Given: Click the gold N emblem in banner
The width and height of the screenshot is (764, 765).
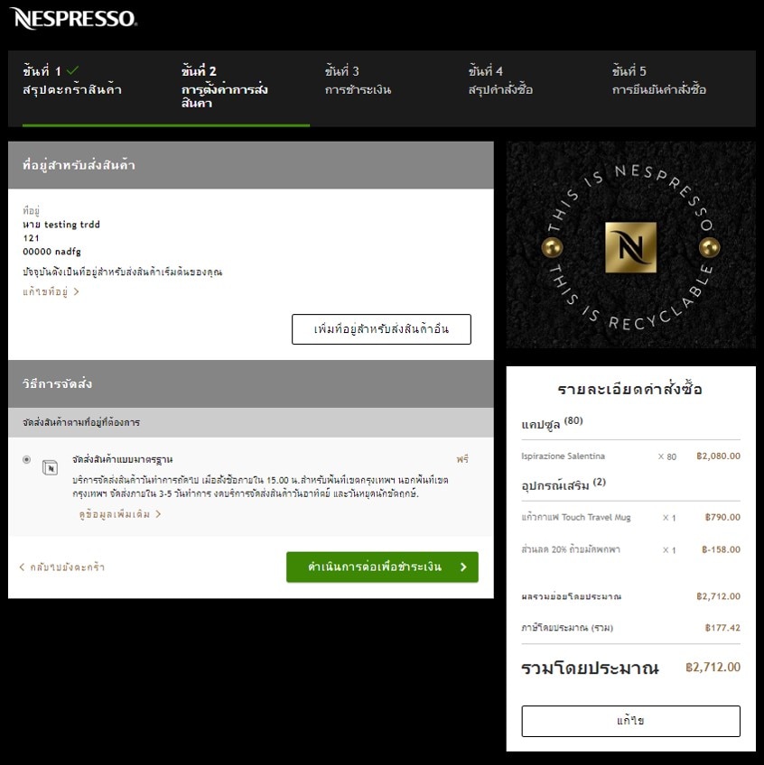Looking at the screenshot, I should [630, 247].
